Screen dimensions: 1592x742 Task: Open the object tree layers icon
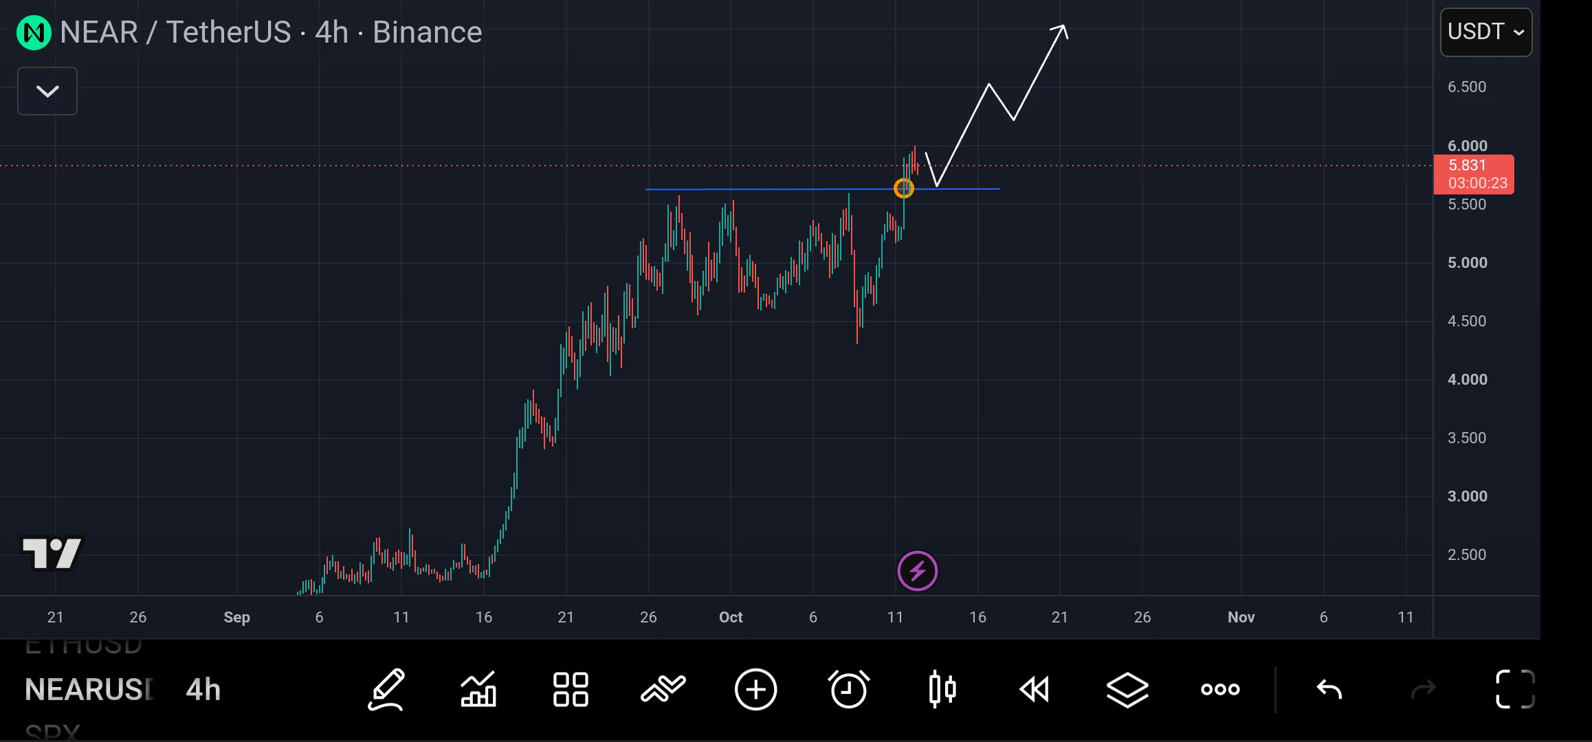(1127, 689)
